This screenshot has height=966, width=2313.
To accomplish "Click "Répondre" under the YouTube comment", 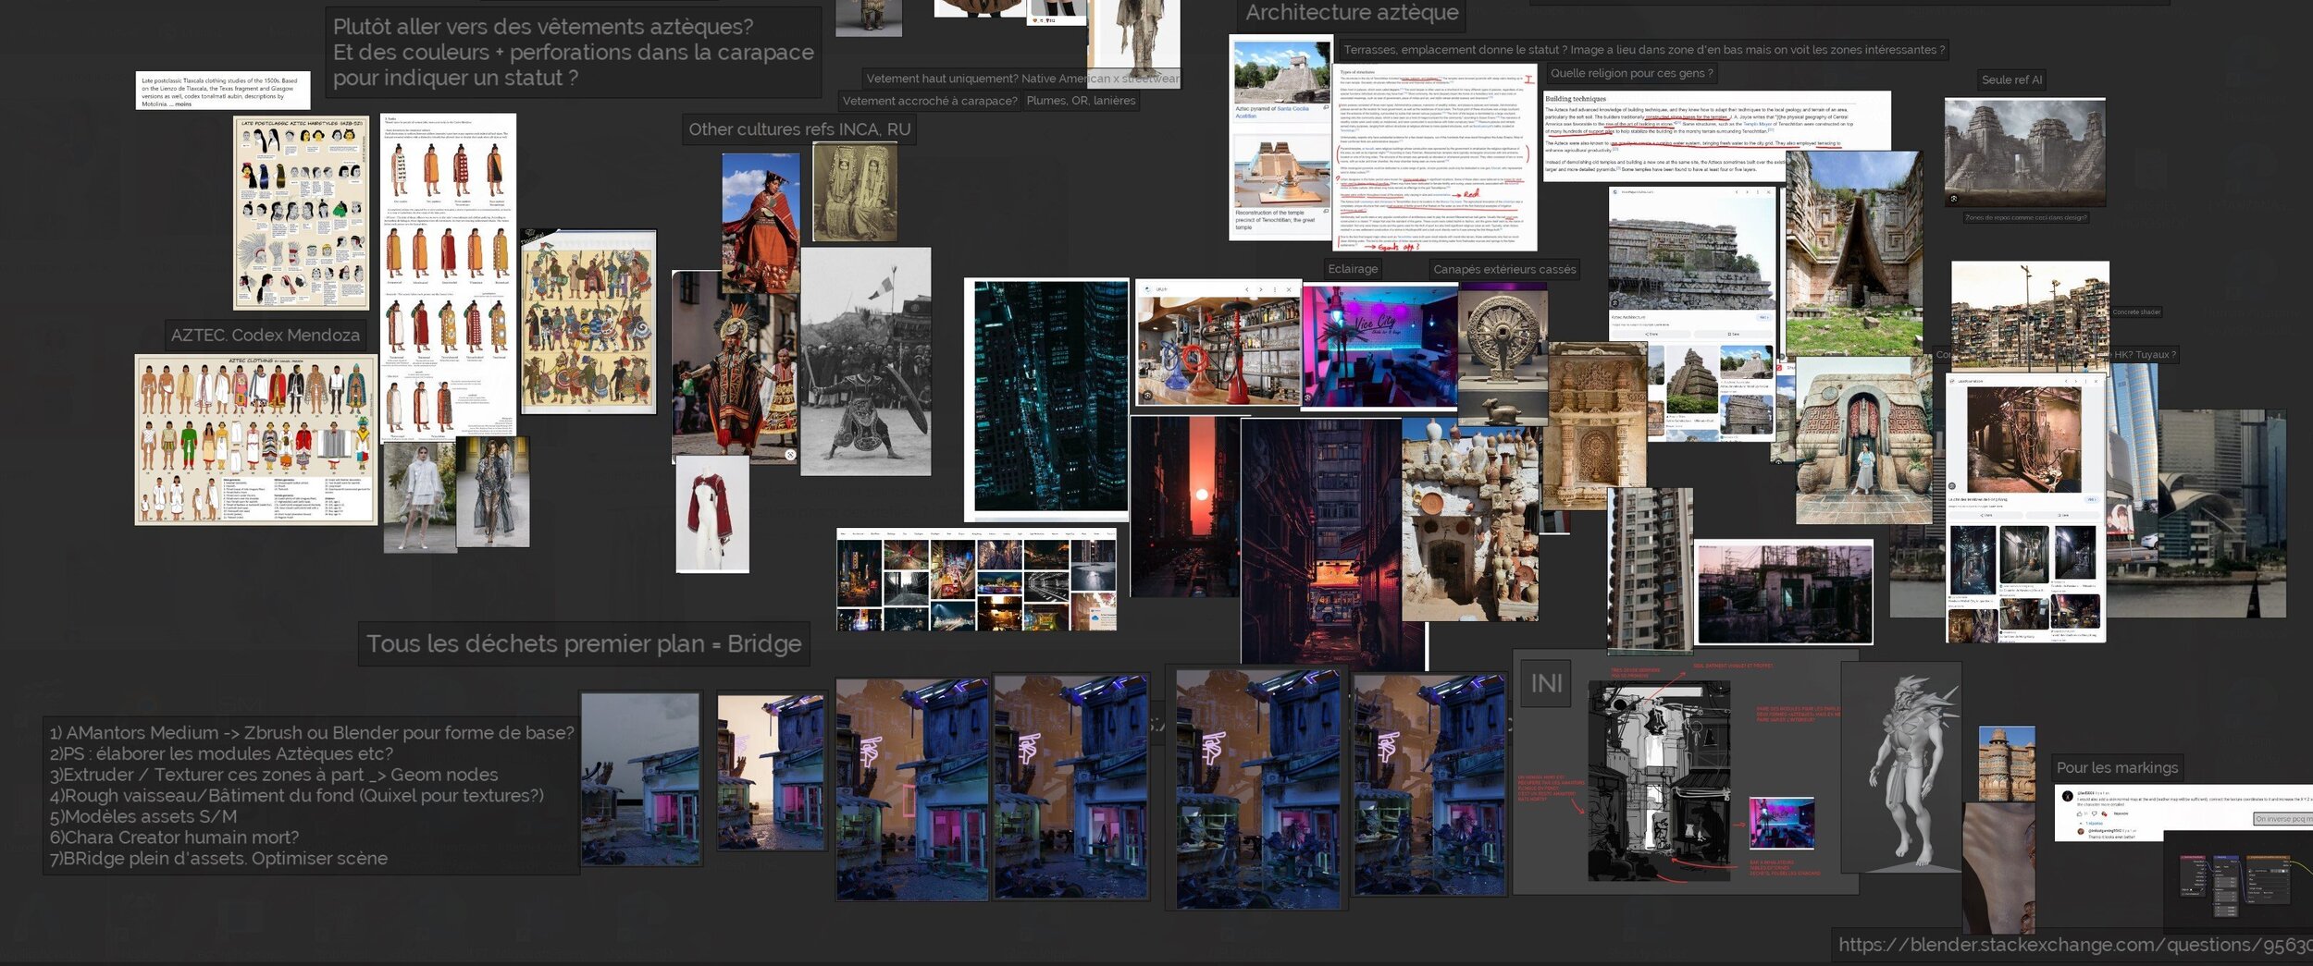I will [x=2121, y=813].
